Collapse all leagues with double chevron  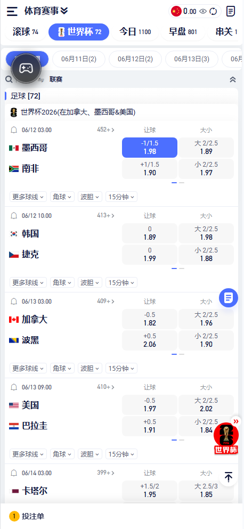click(233, 79)
